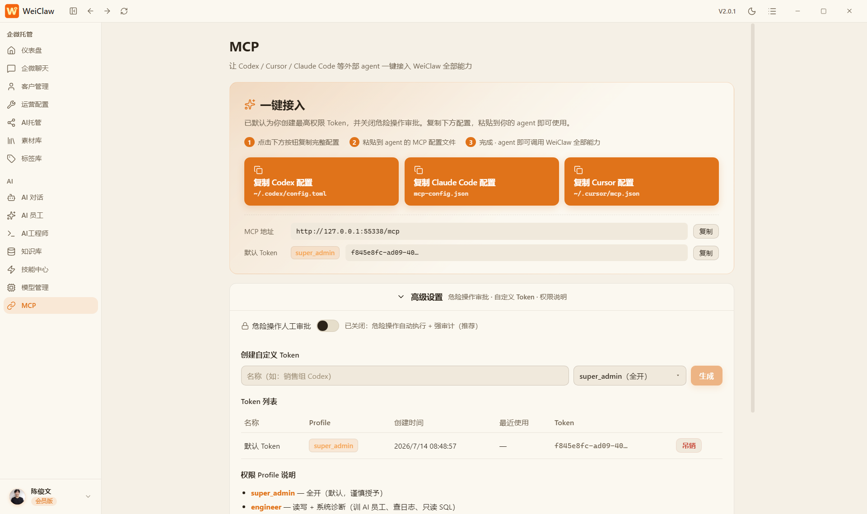
Task: Click the 技能中心 lightning icon
Action: pyautogui.click(x=11, y=269)
